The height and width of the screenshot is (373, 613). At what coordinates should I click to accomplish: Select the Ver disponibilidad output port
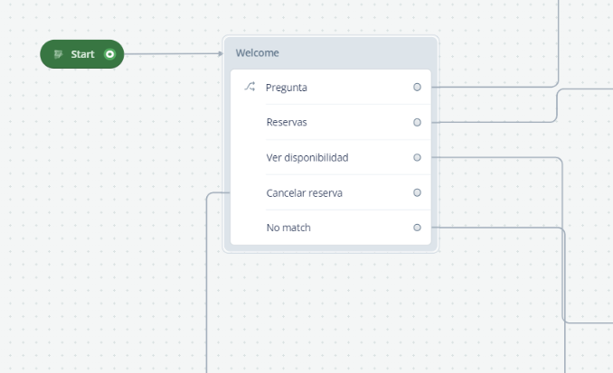click(417, 157)
